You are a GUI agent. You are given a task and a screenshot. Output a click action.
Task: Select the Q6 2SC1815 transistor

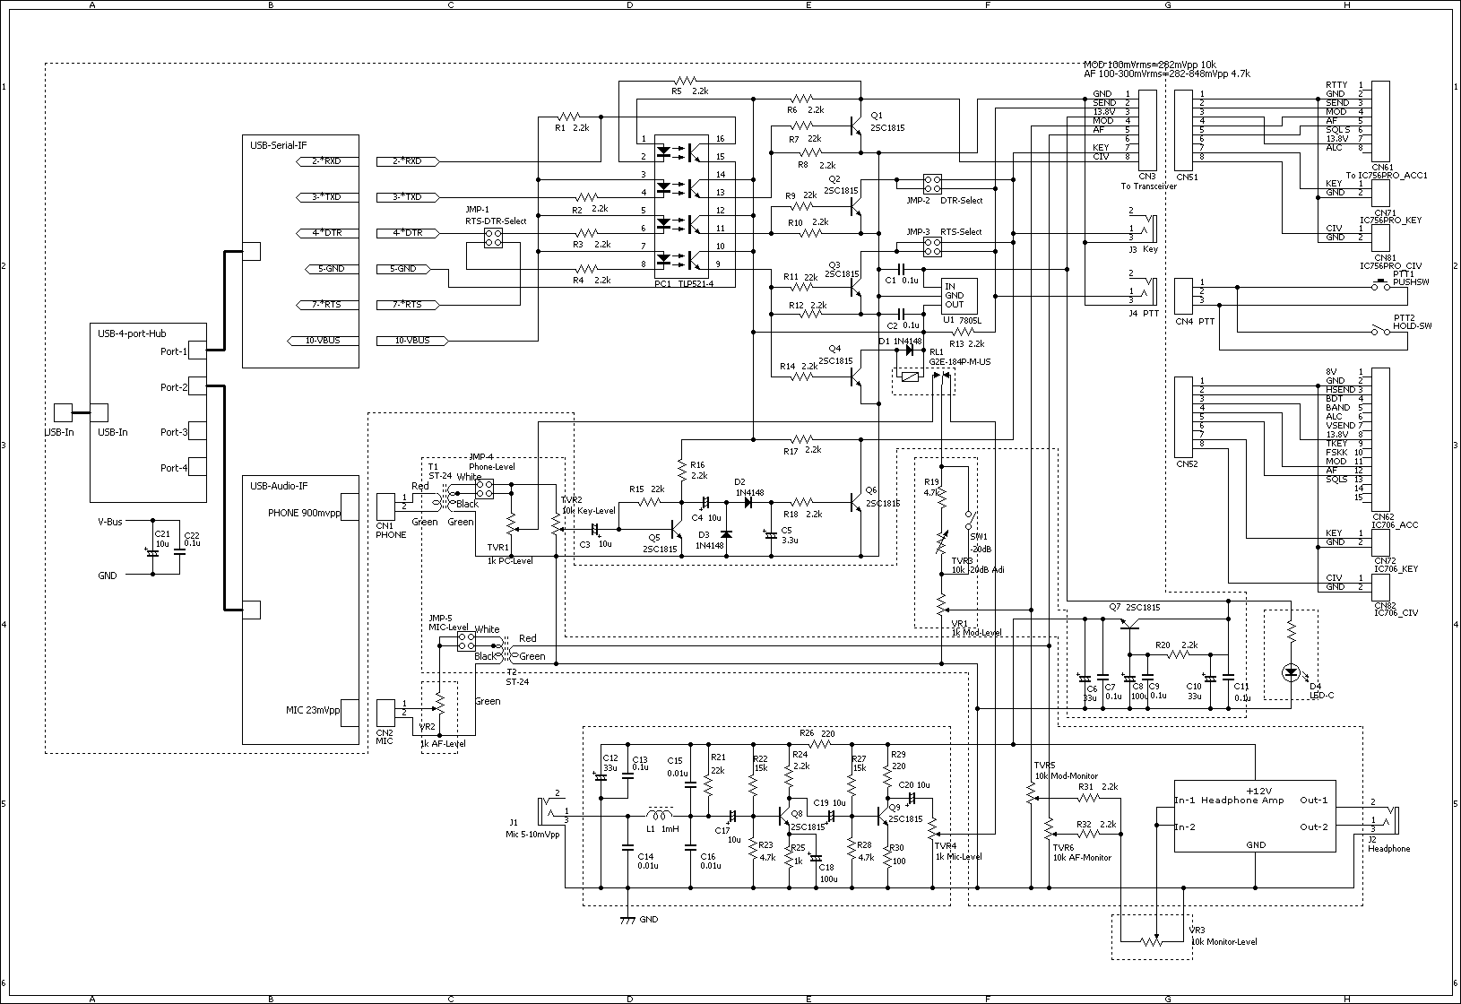pyautogui.click(x=855, y=504)
